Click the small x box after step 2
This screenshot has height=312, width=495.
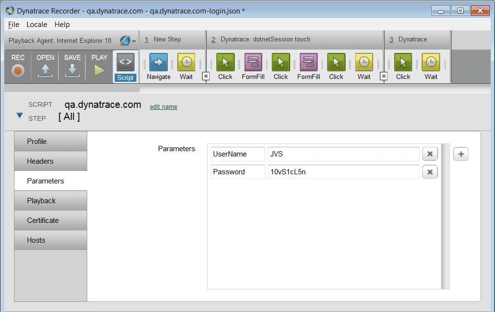(384, 76)
